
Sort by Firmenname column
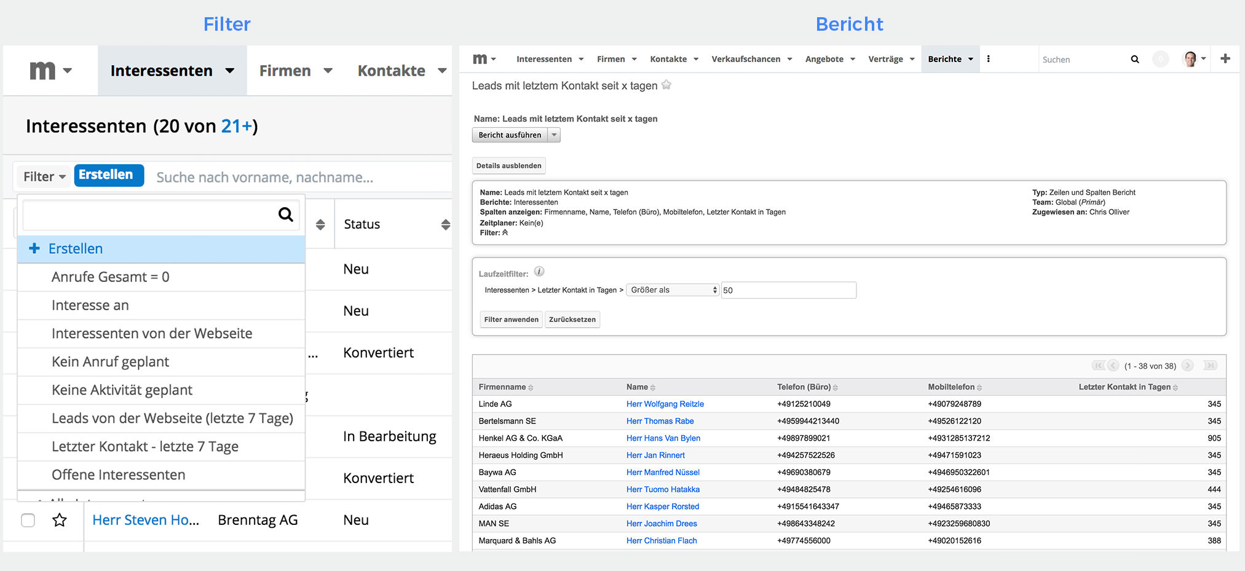tap(531, 388)
